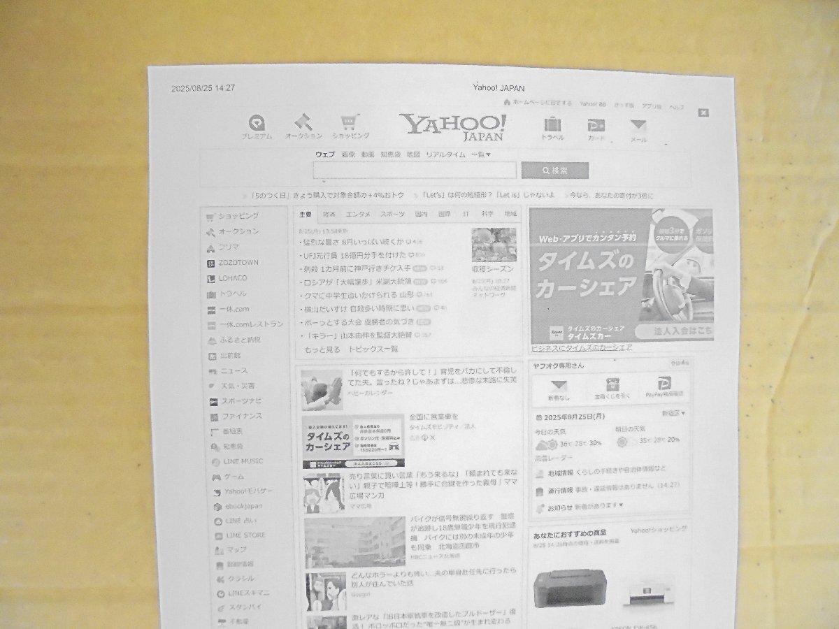This screenshot has height=629, width=839.
Task: Open the タイムズのカーシェア large banner ad
Action: coord(622,275)
